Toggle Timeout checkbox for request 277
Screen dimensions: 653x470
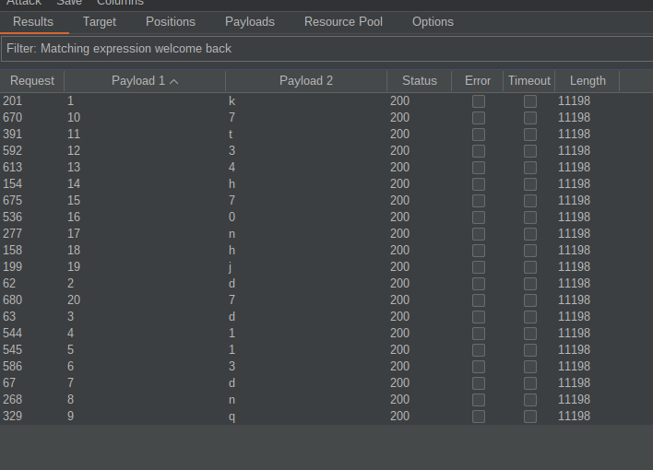pos(530,234)
